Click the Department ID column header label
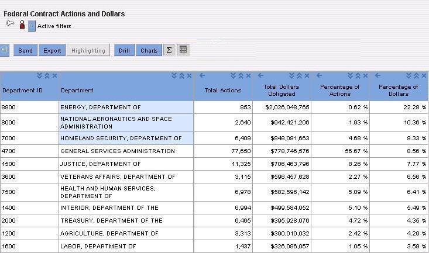 22,91
